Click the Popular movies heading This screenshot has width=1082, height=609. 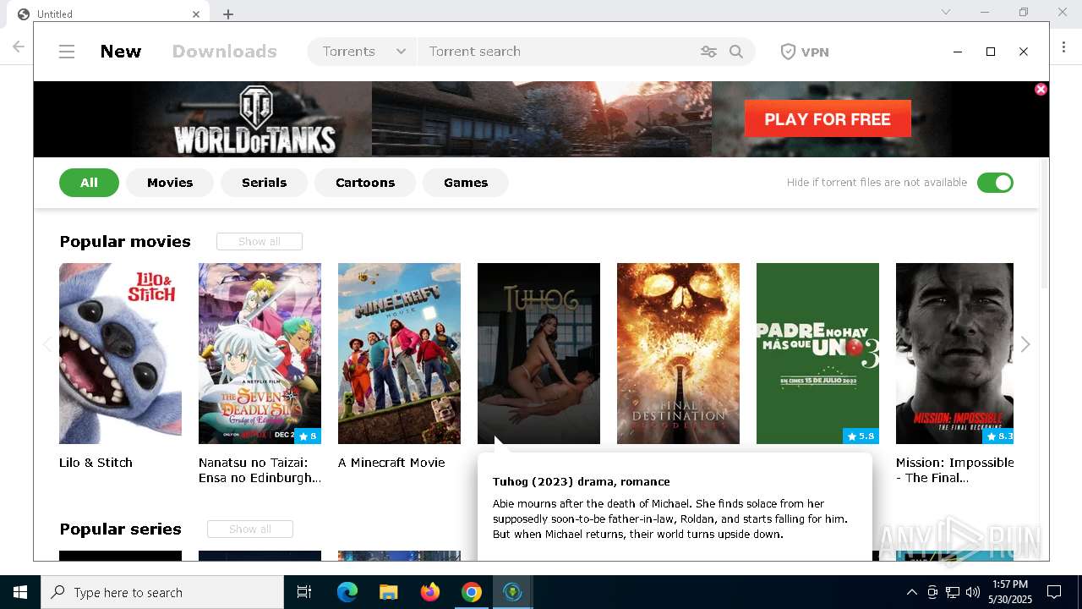pos(125,242)
